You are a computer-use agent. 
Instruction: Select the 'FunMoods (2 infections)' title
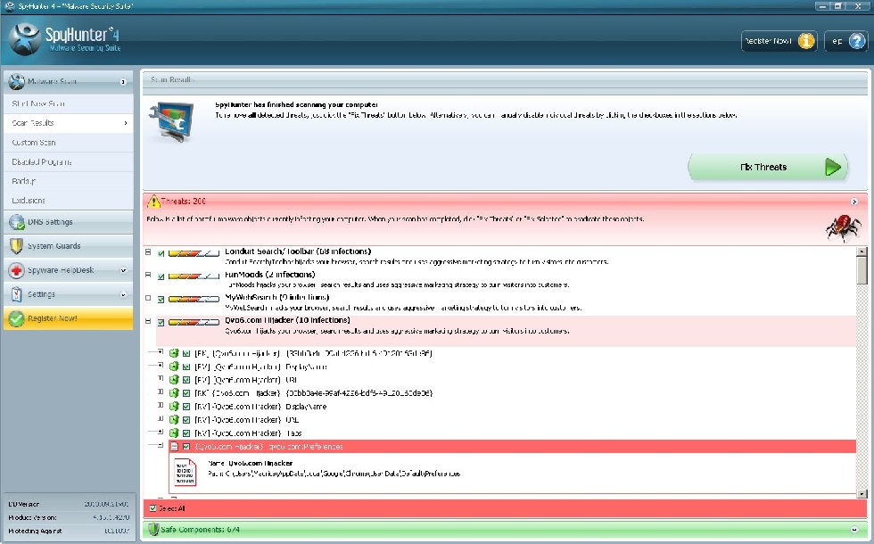click(x=269, y=275)
